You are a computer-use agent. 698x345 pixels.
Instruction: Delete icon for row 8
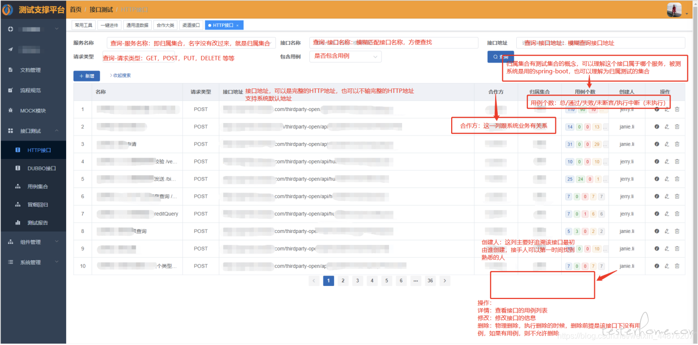pos(677,231)
